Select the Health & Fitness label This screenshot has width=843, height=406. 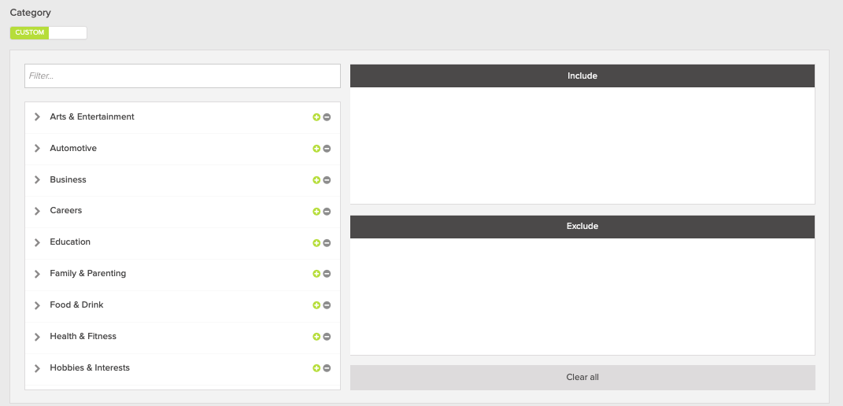point(83,336)
